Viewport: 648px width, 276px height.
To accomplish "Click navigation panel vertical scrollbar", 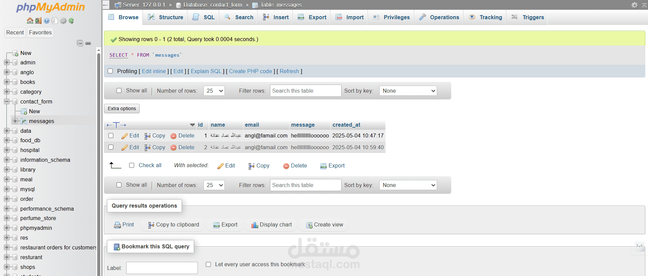I will coord(99,162).
